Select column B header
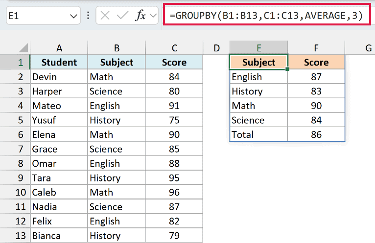This screenshot has height=243, width=375. click(117, 48)
